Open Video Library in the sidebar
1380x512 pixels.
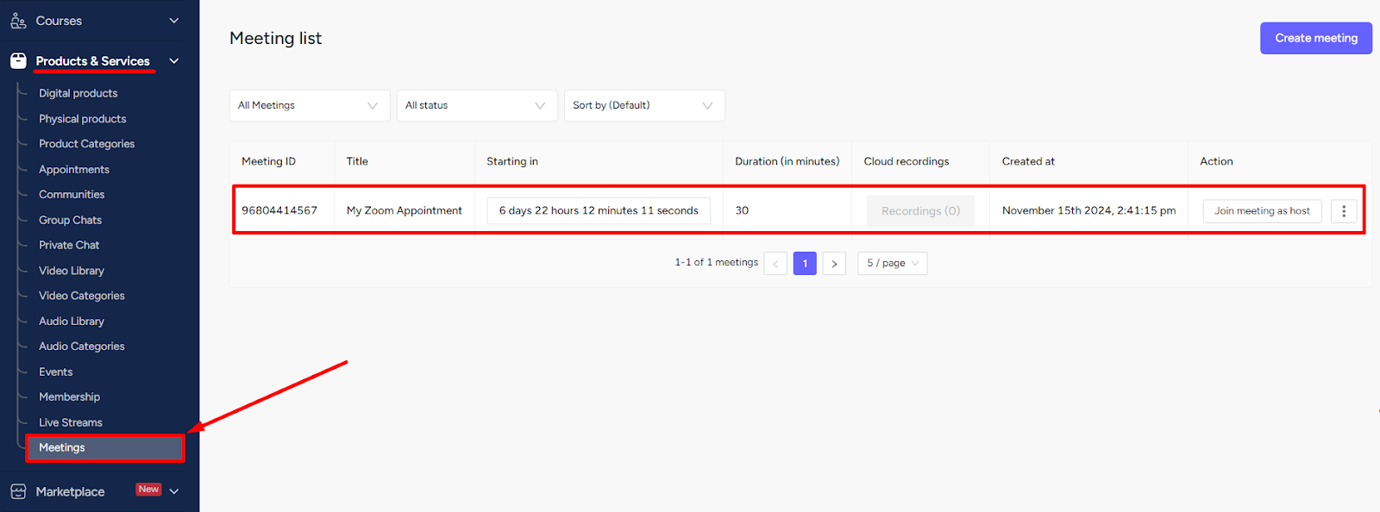pos(72,271)
